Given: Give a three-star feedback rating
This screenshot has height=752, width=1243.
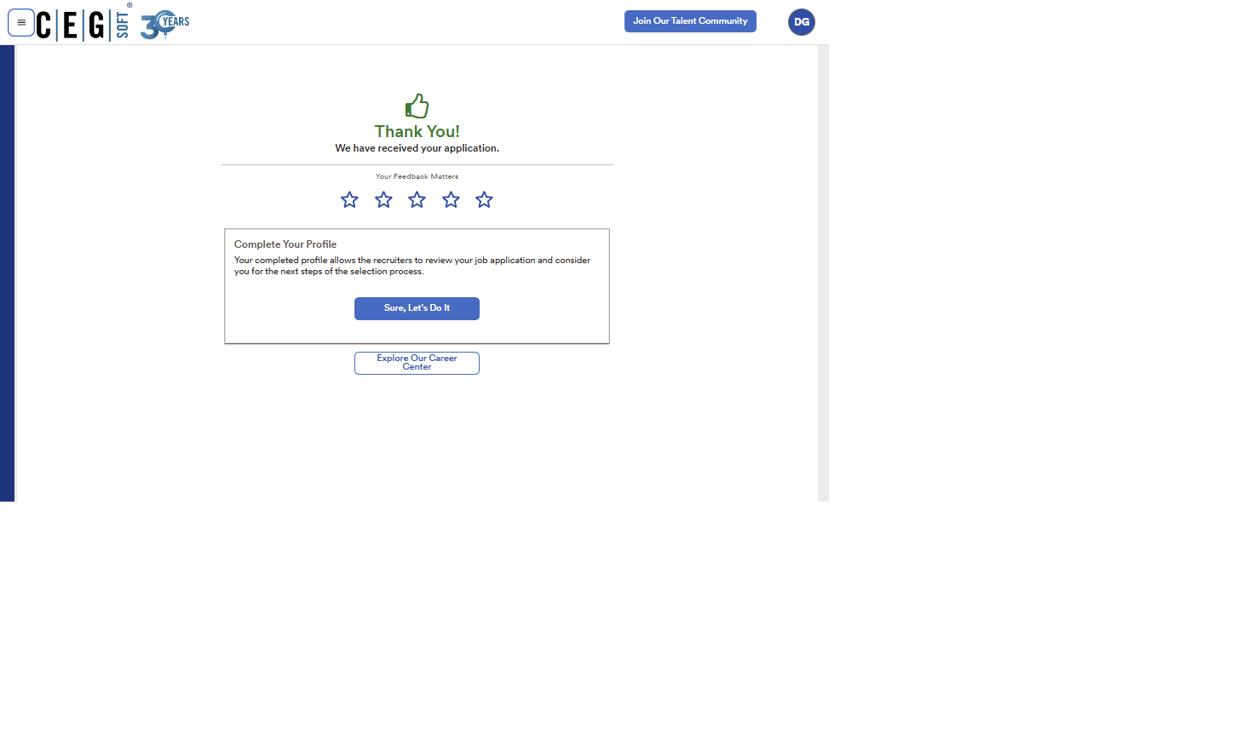Looking at the screenshot, I should [x=417, y=200].
